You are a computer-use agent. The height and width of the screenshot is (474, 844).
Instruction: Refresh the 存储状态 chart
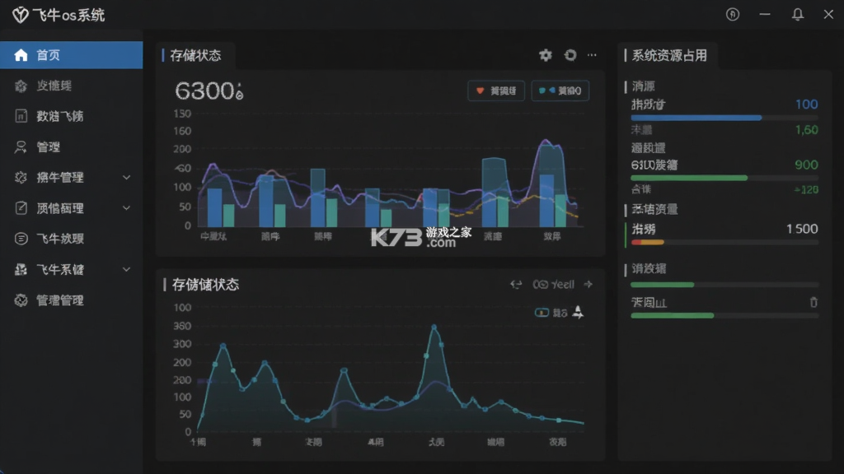tap(570, 55)
